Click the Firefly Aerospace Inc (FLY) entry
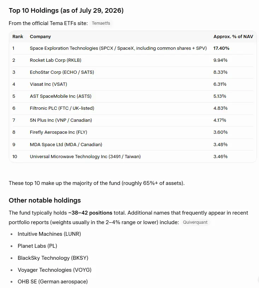Viewport: 259px width, 288px height. pyautogui.click(x=58, y=132)
